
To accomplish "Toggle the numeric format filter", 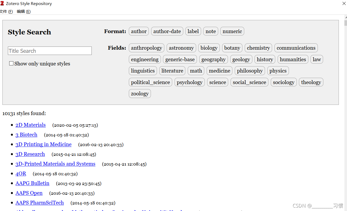I will (232, 31).
